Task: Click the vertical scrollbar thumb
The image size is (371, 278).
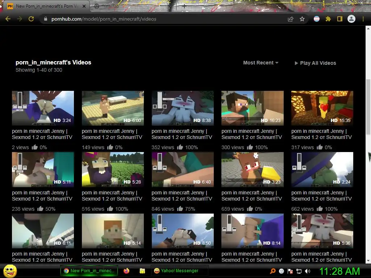Action: coord(368,108)
